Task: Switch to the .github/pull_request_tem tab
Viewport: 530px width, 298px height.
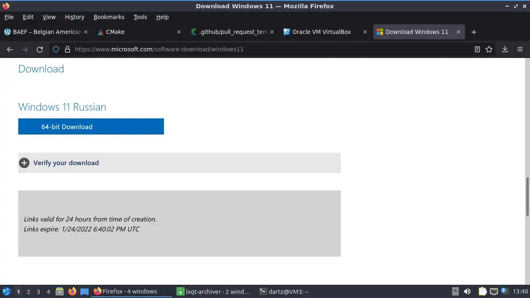Action: pos(232,32)
